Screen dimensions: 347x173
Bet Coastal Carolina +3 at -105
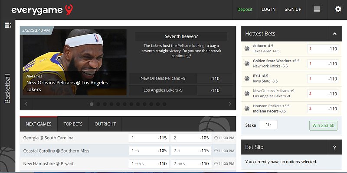(149, 151)
